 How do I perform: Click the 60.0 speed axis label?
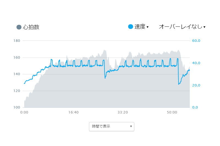(x=196, y=41)
